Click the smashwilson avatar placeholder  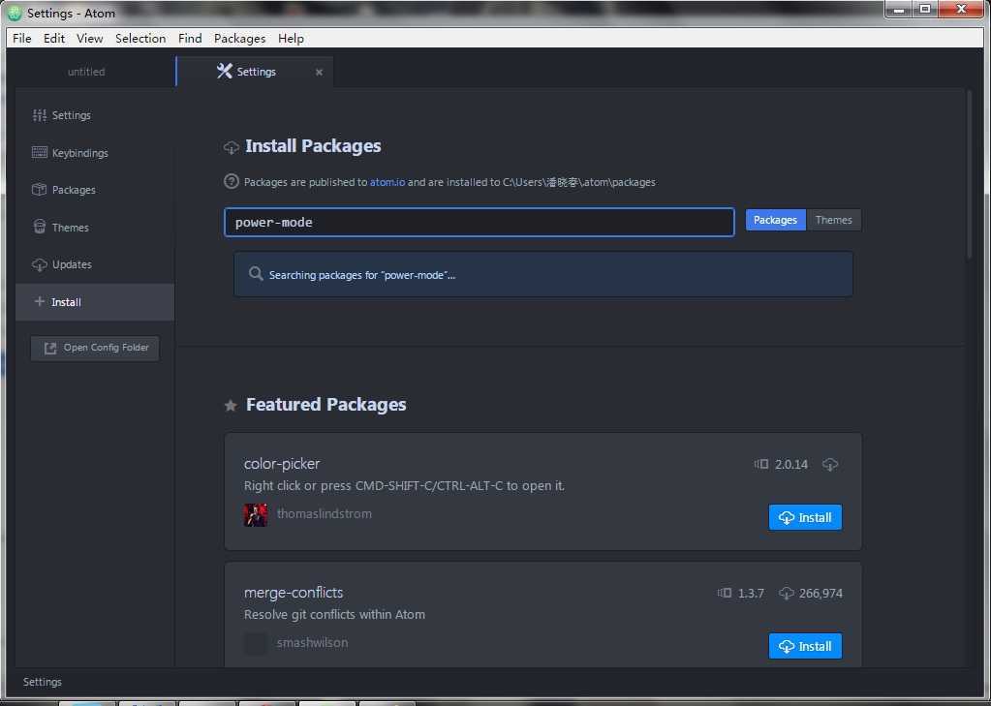click(x=256, y=643)
